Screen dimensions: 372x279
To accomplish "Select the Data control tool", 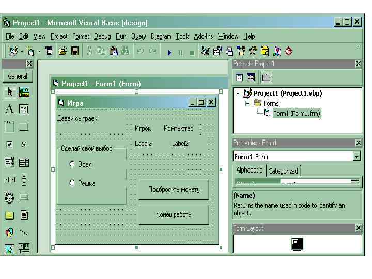I will click(24, 248).
